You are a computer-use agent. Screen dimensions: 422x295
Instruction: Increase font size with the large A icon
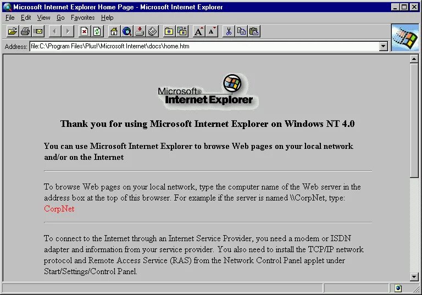[199, 31]
